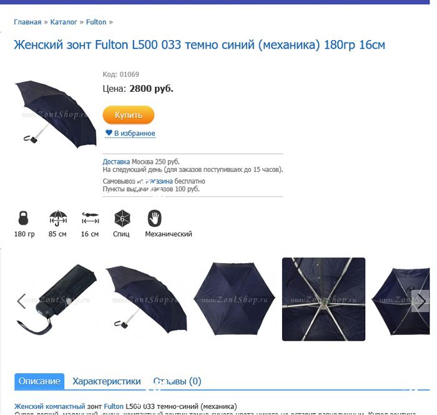437x415 pixels.
Task: Click the folded length icon
Action: [91, 218]
